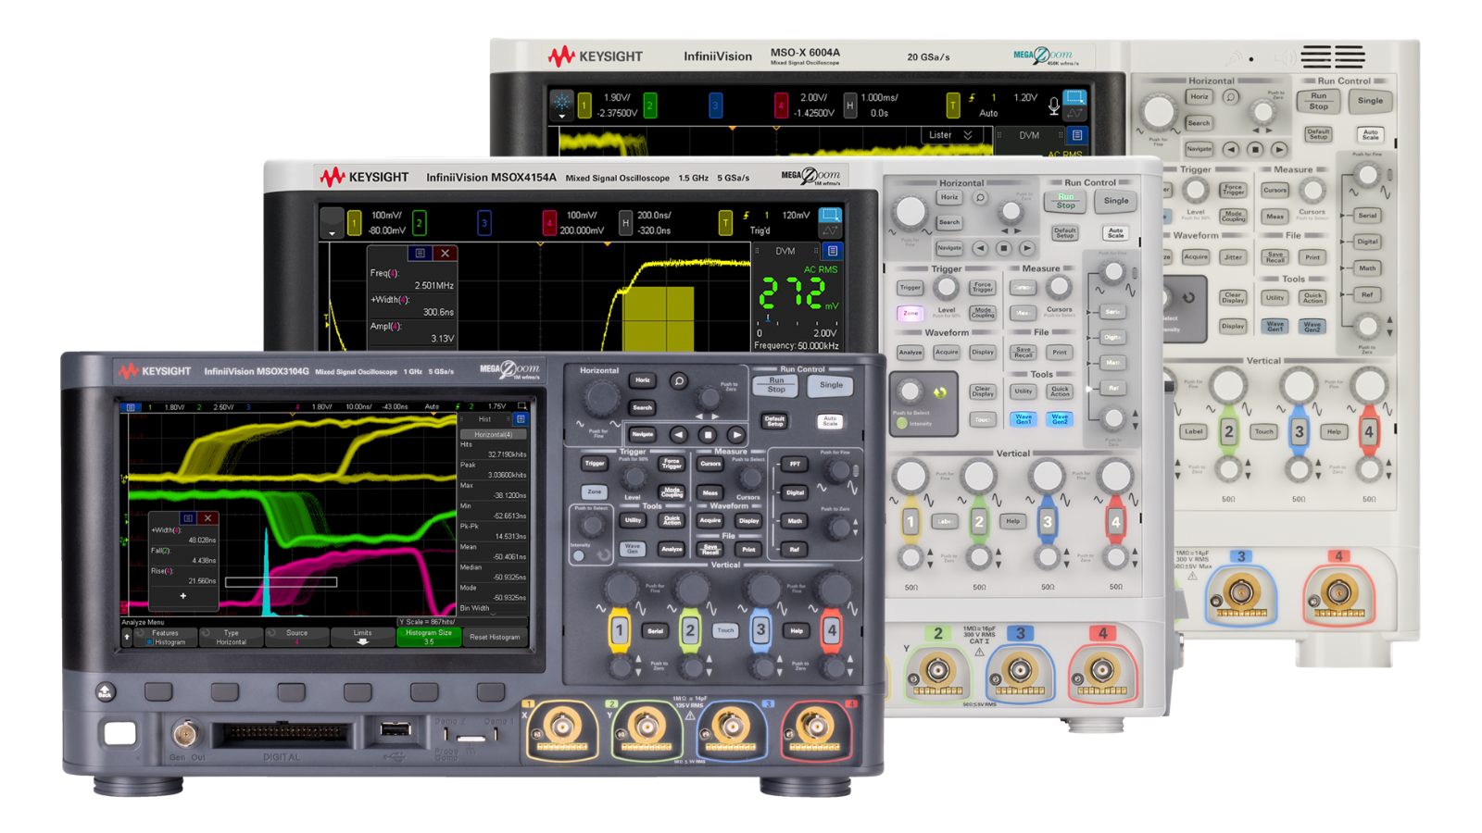This screenshot has width=1482, height=833.
Task: Toggle channel 3 on the MSOX3104G front panel
Action: point(760,631)
